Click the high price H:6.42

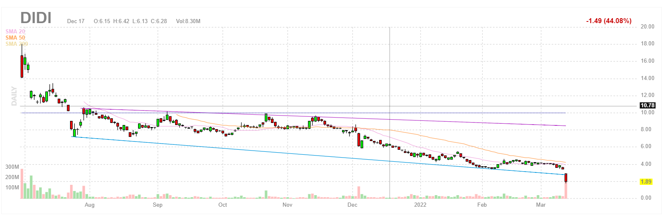tap(121, 21)
